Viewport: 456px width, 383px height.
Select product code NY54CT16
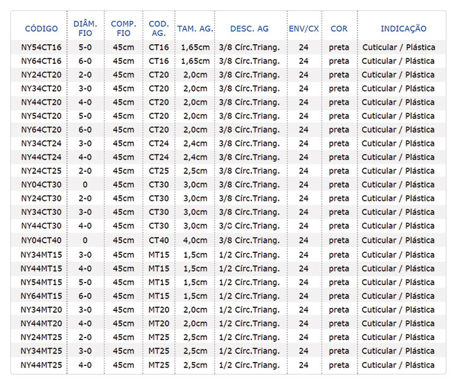pos(41,47)
